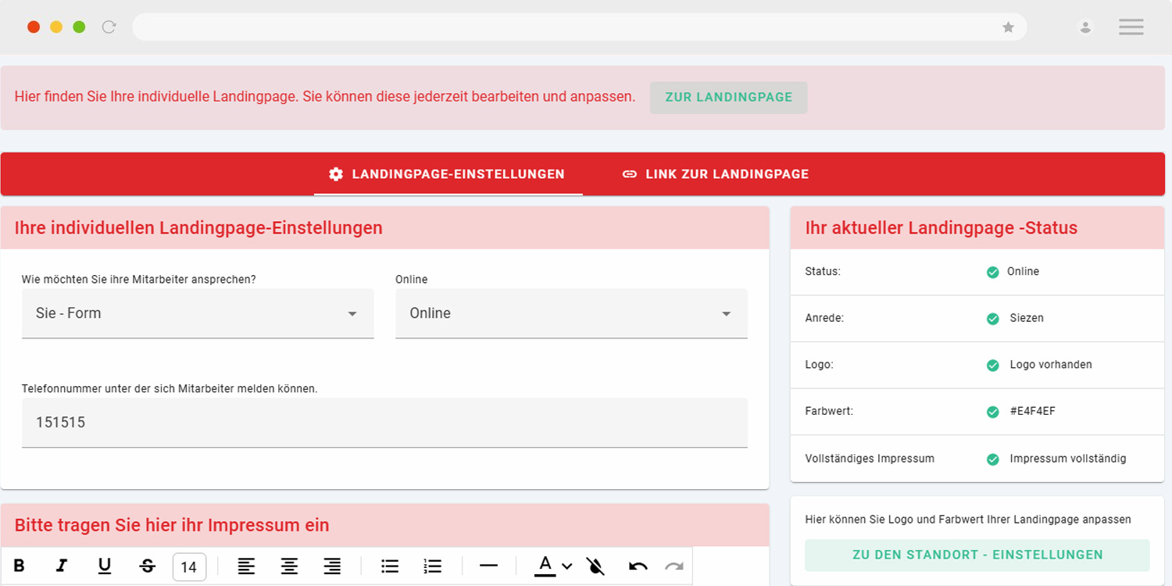Click the Impressum vollständig status text

1068,459
